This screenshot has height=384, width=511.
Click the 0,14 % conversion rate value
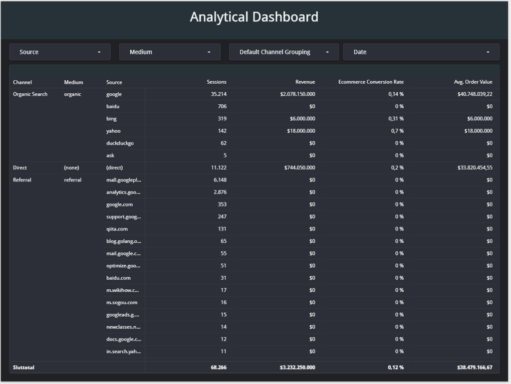396,94
